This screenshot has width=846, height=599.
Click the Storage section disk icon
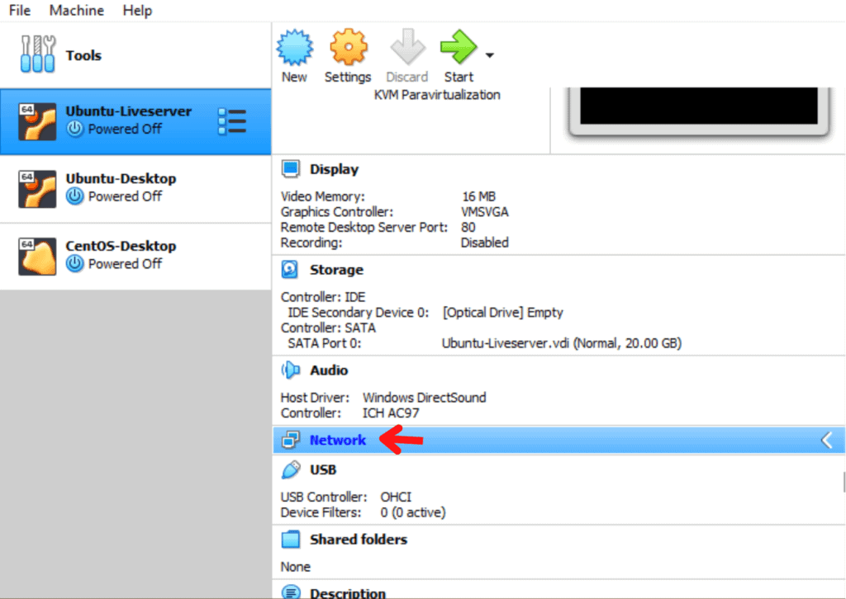(x=289, y=269)
